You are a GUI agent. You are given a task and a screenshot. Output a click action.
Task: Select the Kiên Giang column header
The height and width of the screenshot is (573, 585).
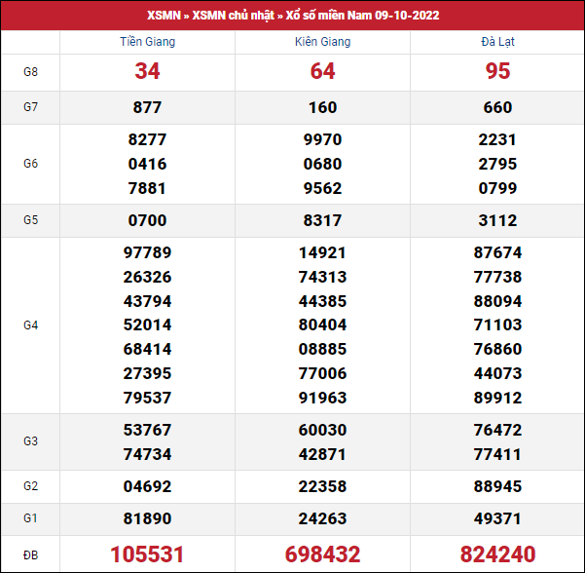(322, 42)
